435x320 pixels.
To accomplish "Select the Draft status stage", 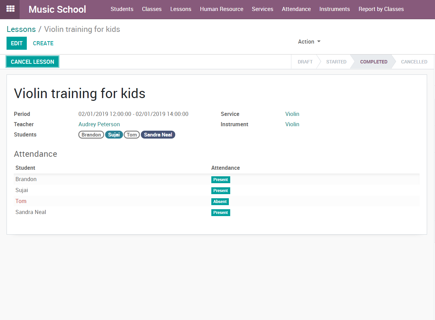I will tap(305, 62).
